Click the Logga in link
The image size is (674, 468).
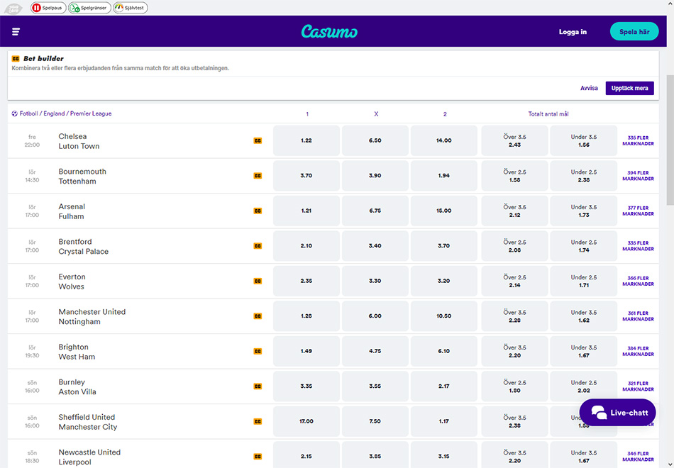[573, 32]
